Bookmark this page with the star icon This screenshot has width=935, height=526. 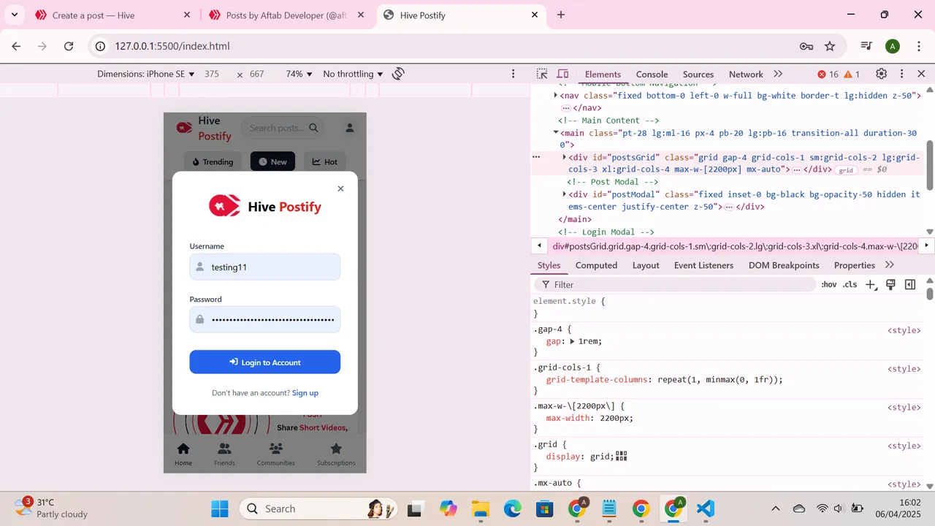pyautogui.click(x=830, y=46)
